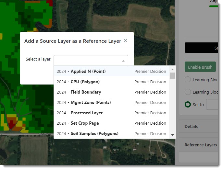Open the Select a layer dropdown
The width and height of the screenshot is (223, 170).
pos(91,61)
